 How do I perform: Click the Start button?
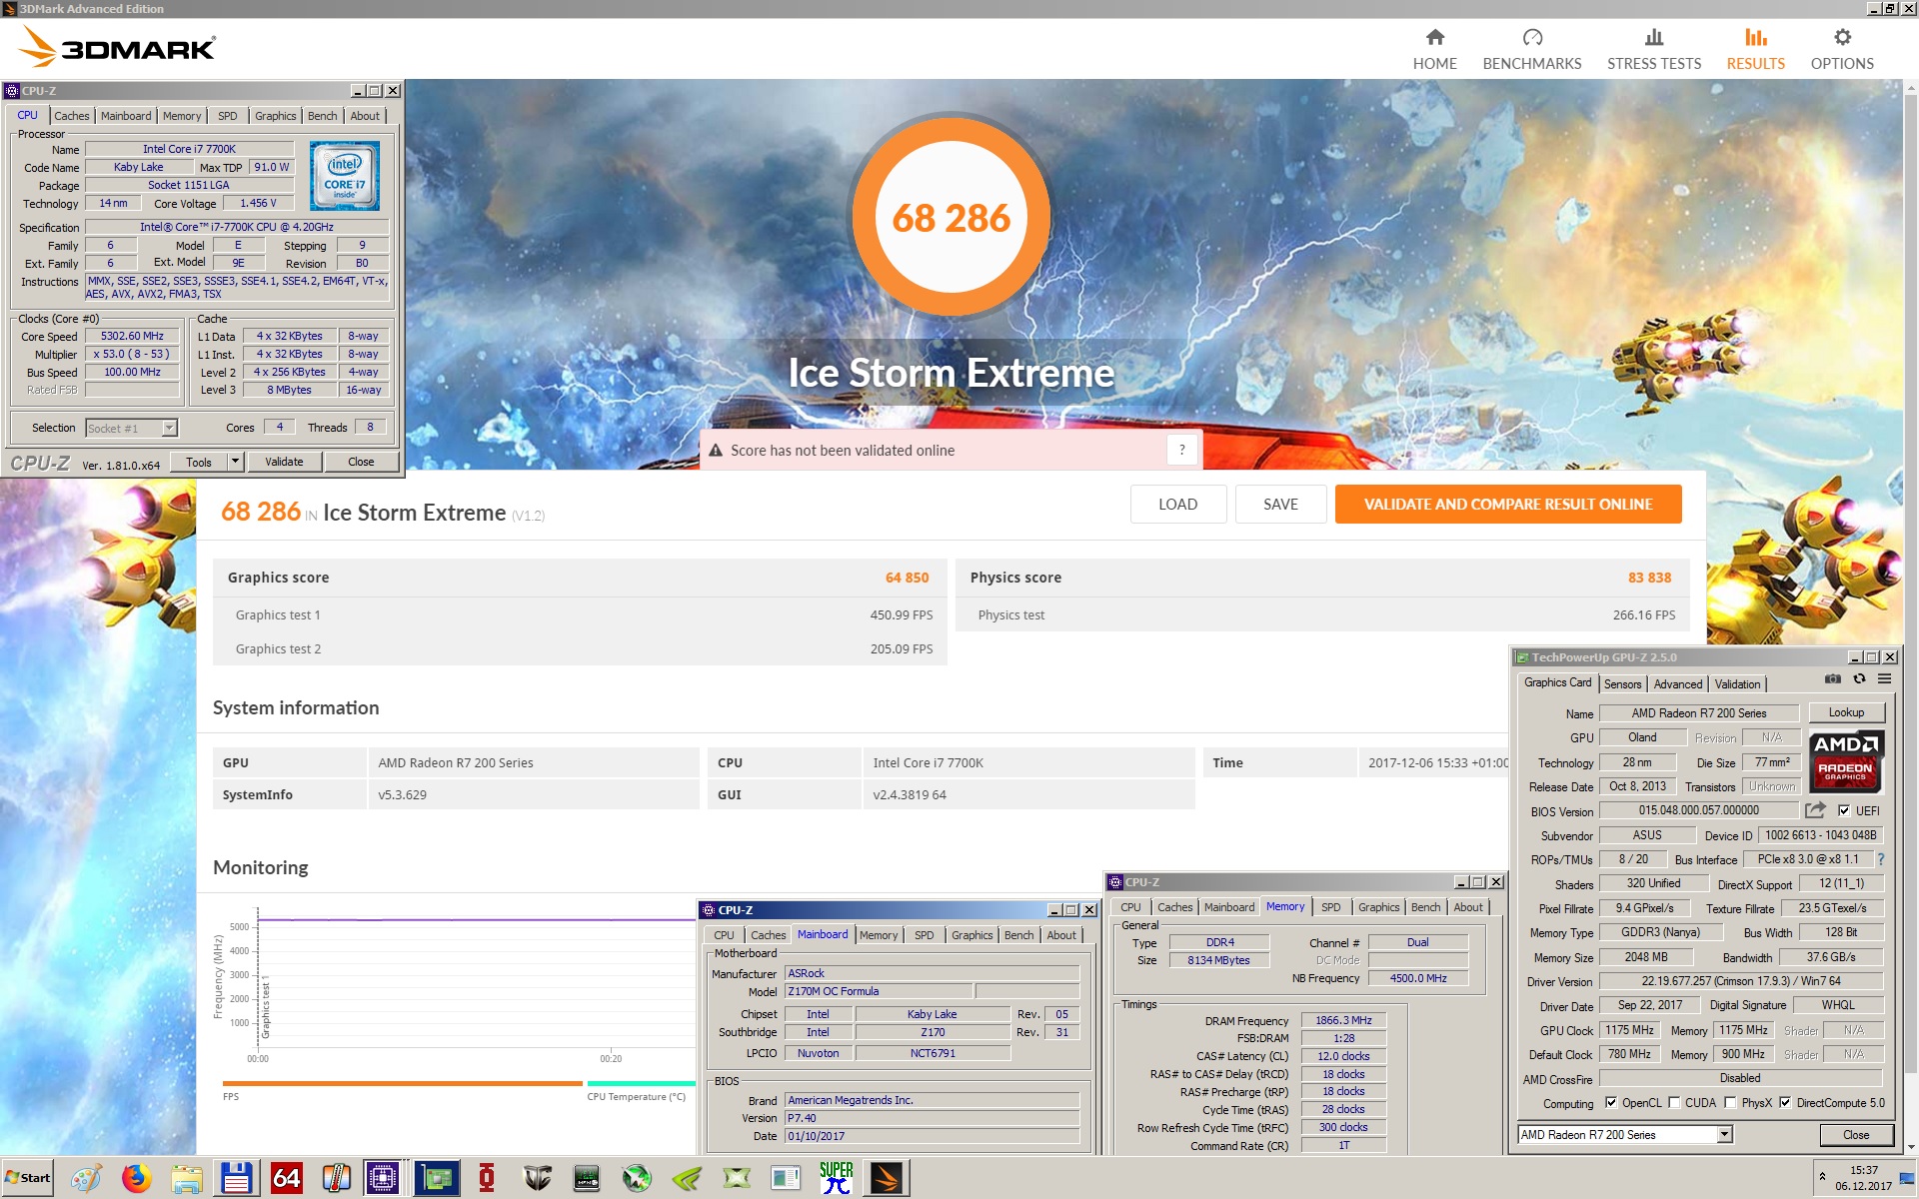pos(27,1178)
